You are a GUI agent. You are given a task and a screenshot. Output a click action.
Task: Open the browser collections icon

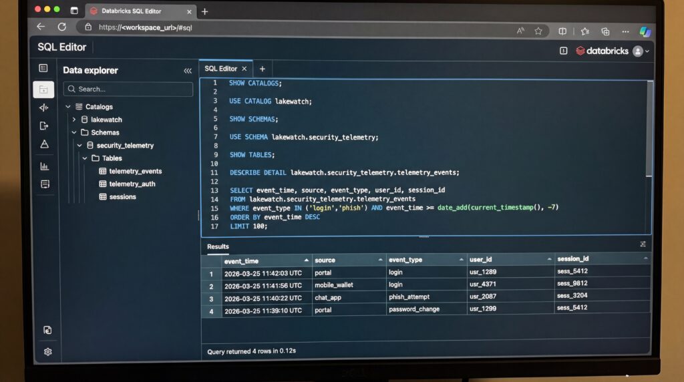605,31
